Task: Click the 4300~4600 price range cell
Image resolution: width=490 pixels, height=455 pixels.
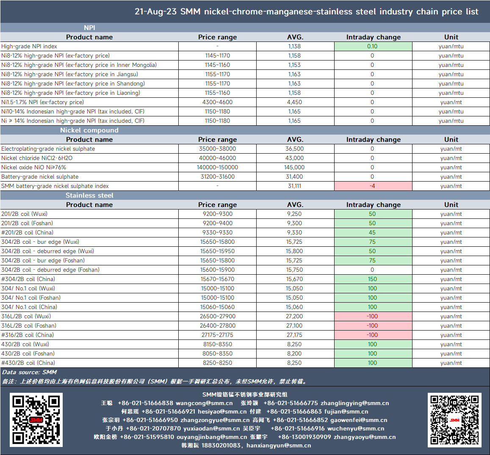Action: (218, 102)
